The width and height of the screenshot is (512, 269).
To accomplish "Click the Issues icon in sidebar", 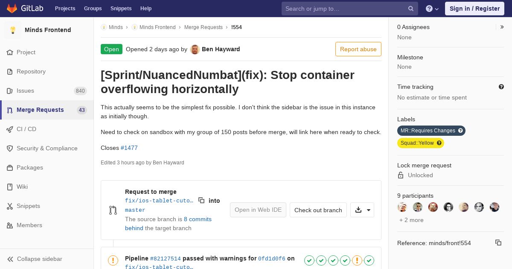I will coord(10,91).
